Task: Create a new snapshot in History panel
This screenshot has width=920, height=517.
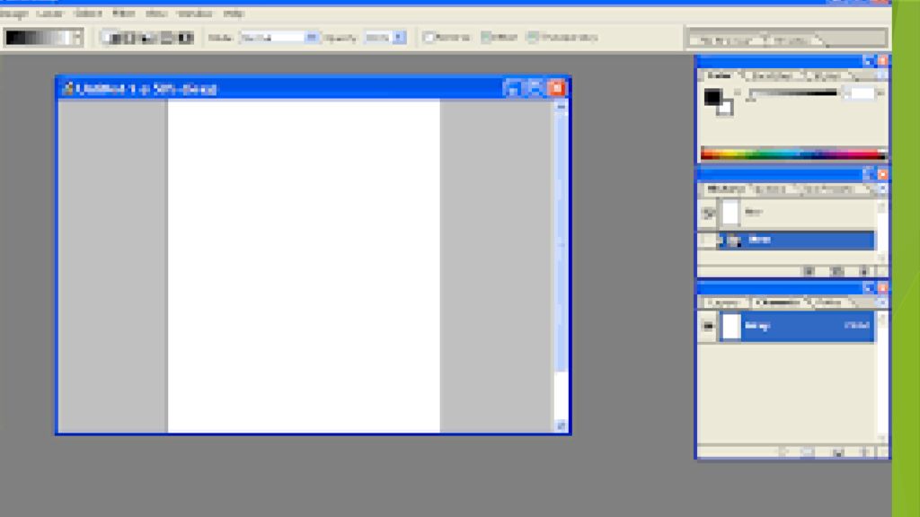Action: (x=837, y=271)
